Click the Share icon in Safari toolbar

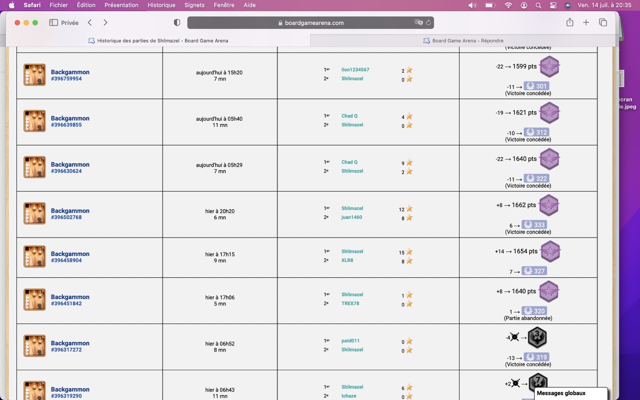(x=569, y=22)
